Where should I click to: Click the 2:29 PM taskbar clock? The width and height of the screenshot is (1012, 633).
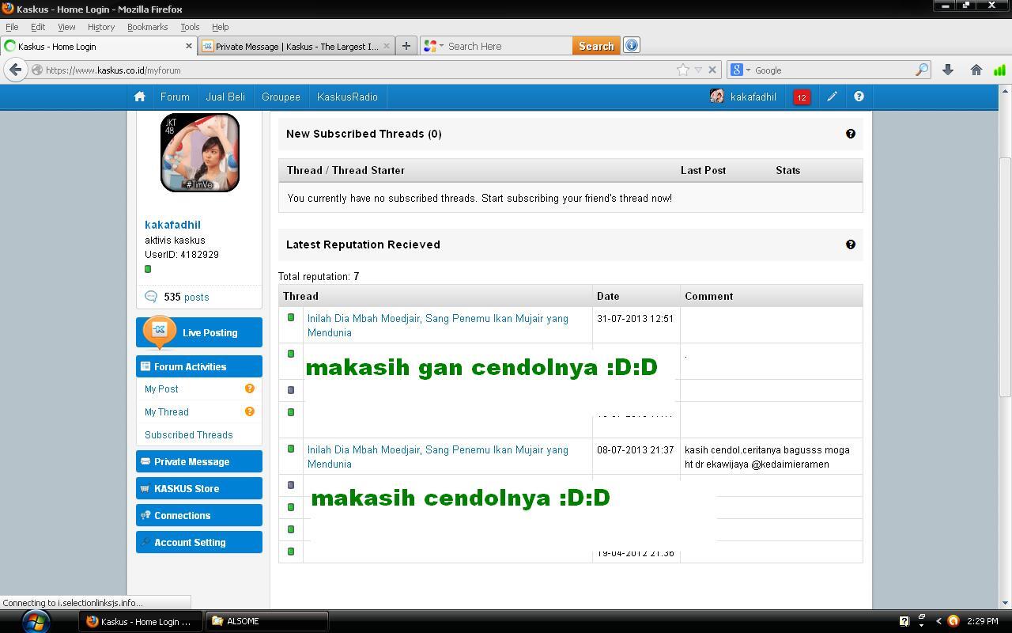982,621
